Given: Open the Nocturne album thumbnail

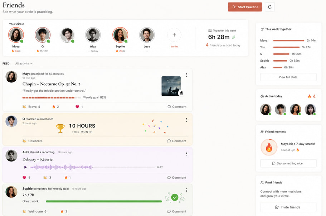Looking at the screenshot, I should pos(171,86).
